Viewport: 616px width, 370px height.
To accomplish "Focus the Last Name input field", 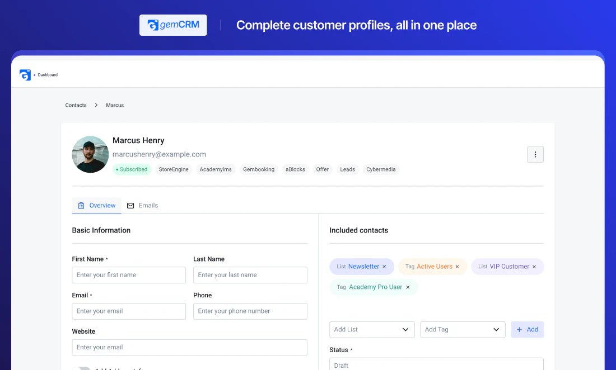I will (250, 275).
